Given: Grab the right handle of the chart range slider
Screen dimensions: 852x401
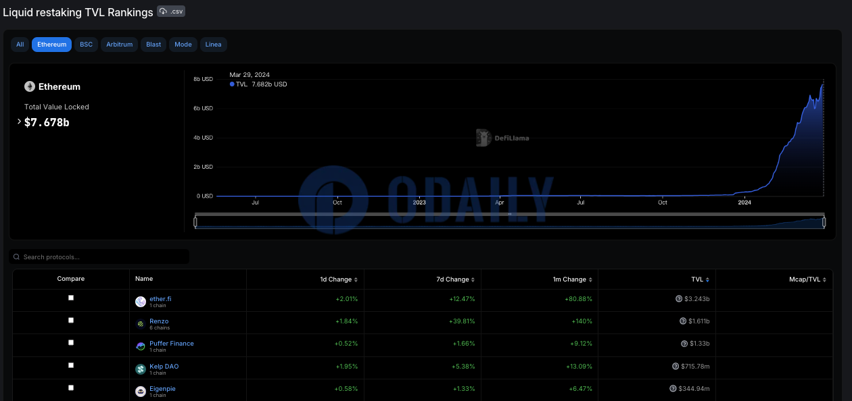Looking at the screenshot, I should click(824, 221).
